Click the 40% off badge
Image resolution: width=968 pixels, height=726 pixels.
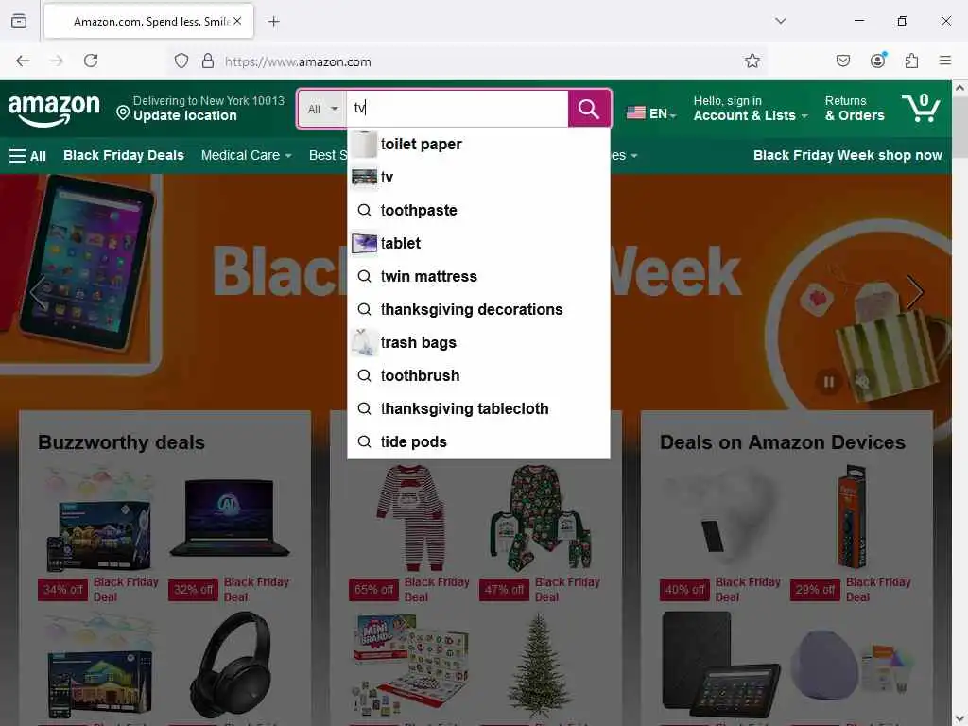point(684,590)
